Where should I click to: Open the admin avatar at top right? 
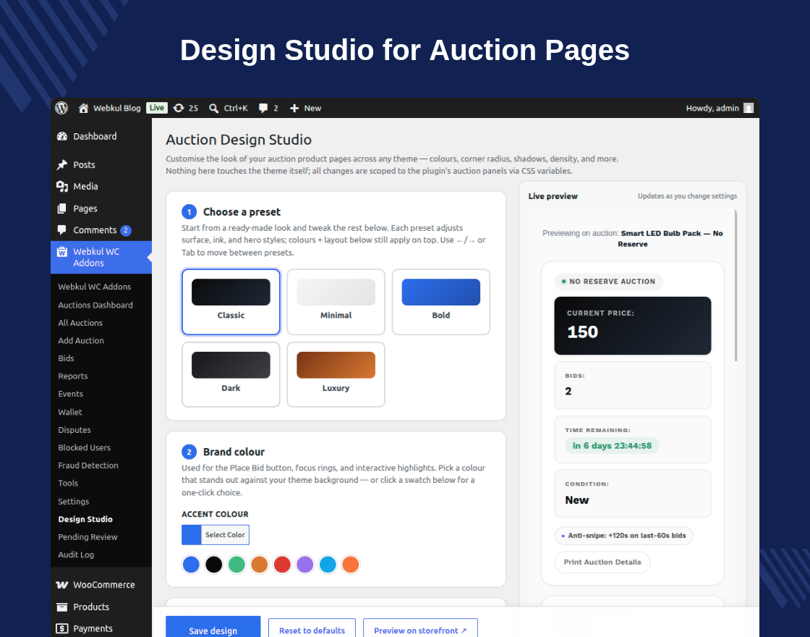point(749,108)
